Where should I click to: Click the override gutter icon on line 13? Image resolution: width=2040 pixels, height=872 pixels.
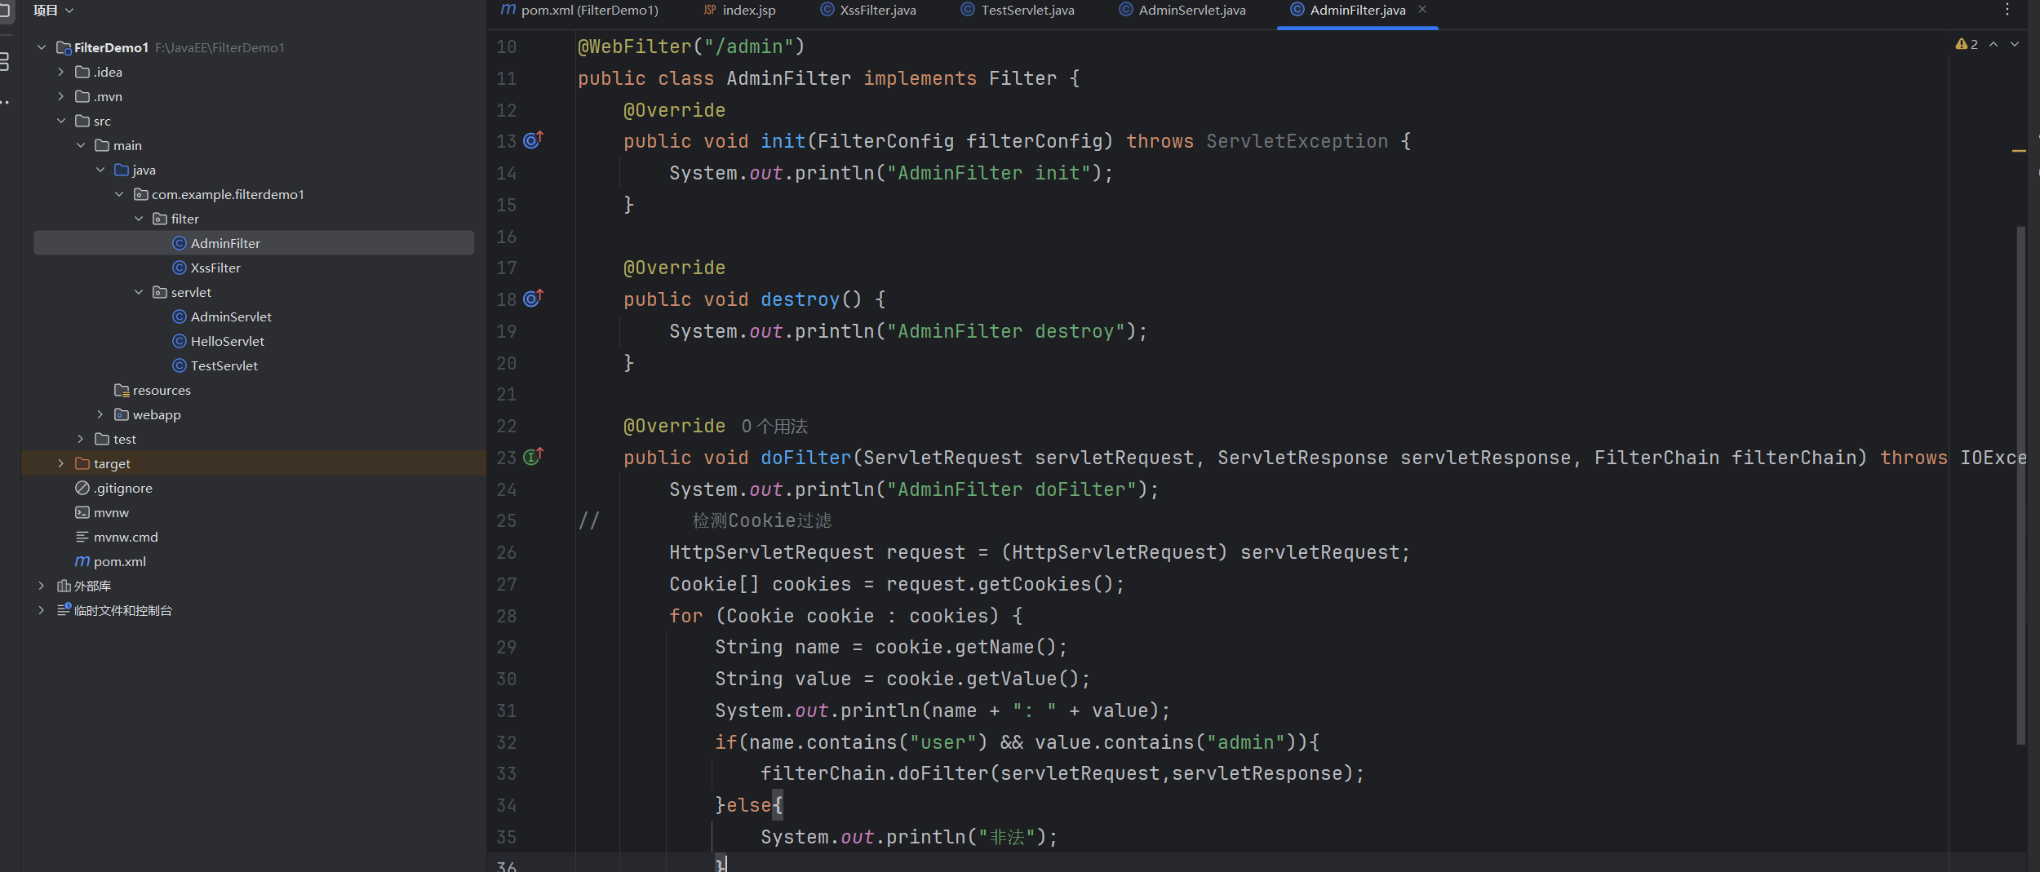(533, 140)
